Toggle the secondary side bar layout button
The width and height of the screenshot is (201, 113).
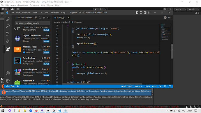145,13
